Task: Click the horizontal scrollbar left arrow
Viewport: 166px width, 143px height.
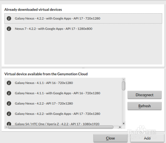Action: click(x=6, y=127)
